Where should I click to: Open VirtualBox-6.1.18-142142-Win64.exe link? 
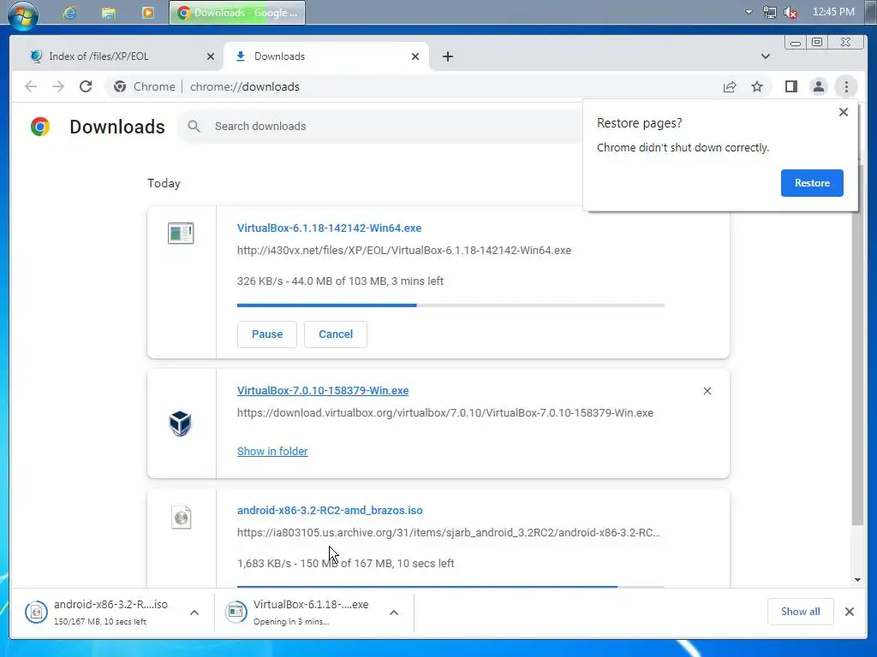click(x=330, y=228)
